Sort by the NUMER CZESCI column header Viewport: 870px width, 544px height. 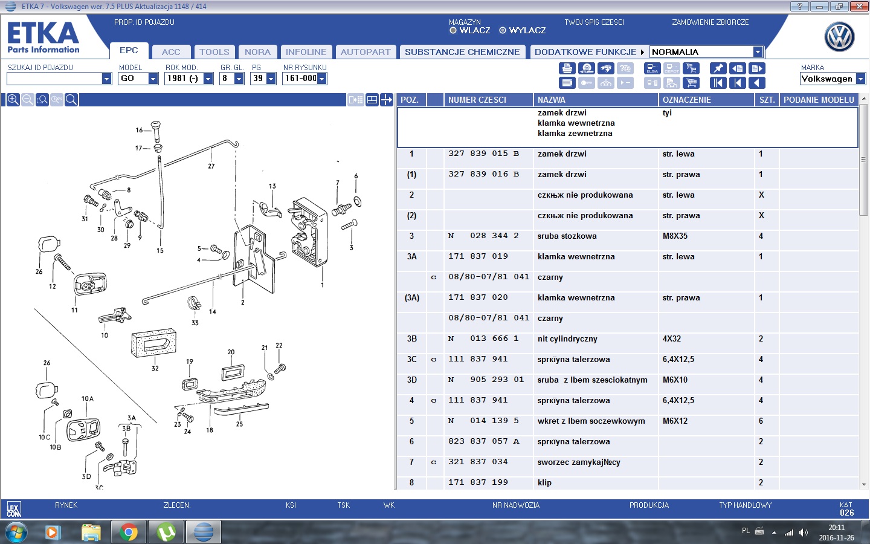[488, 100]
